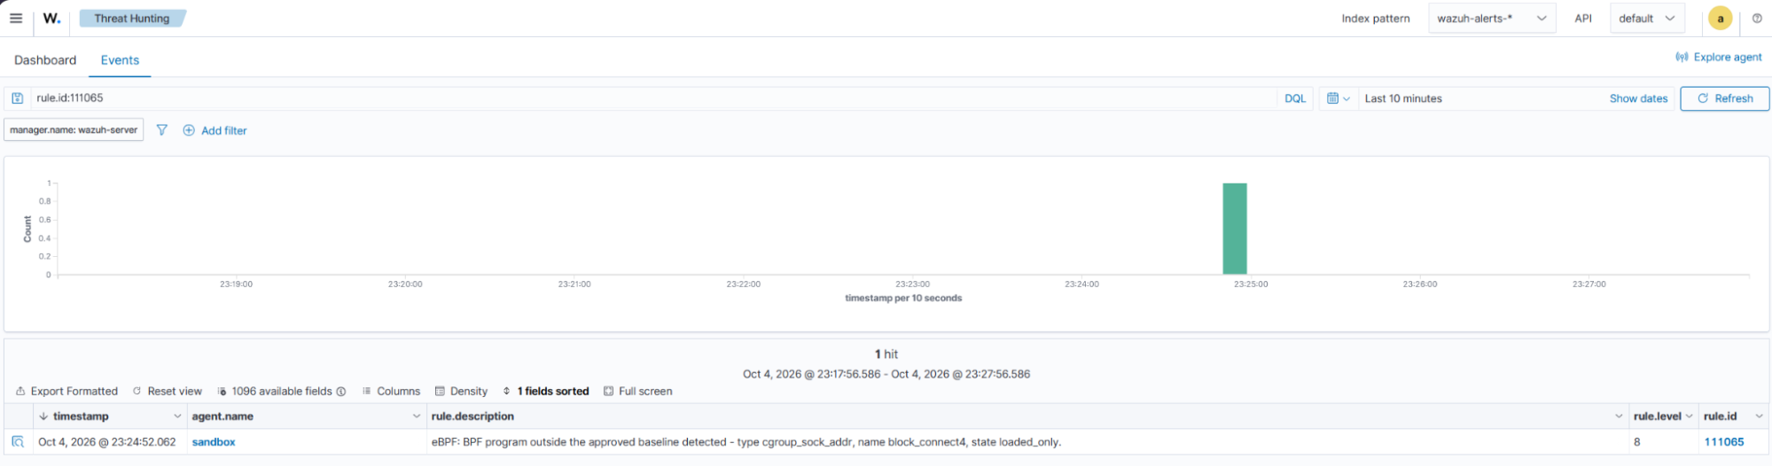Open the user avatar 'a' menu
1772x467 pixels.
(1721, 18)
